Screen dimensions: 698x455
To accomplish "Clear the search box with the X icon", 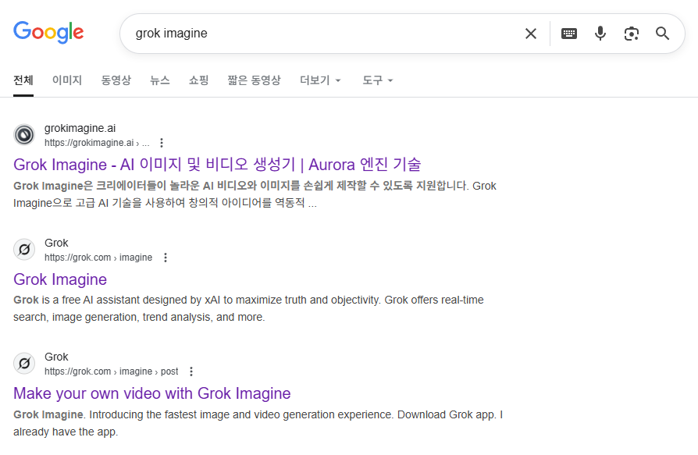I will [x=531, y=34].
